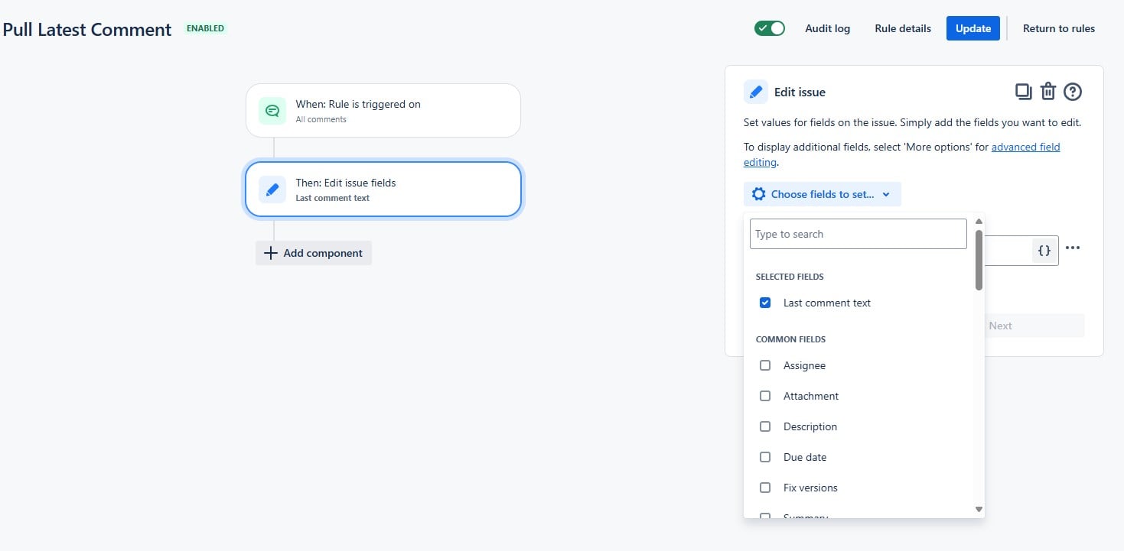Click the Edit issue panel pencil icon
The height and width of the screenshot is (551, 1124).
[x=756, y=92]
